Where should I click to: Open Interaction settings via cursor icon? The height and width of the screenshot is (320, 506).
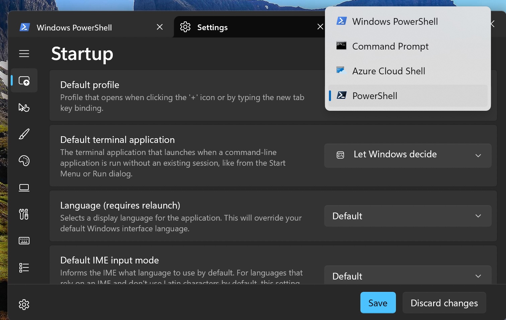[24, 107]
